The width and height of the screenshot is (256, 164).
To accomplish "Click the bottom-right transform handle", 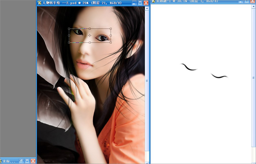I will [111, 43].
